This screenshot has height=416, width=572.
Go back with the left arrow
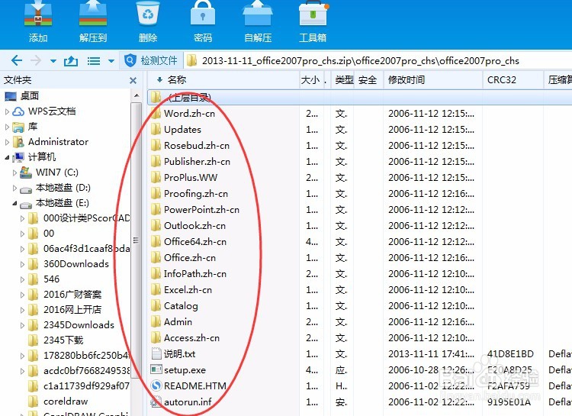tap(17, 60)
